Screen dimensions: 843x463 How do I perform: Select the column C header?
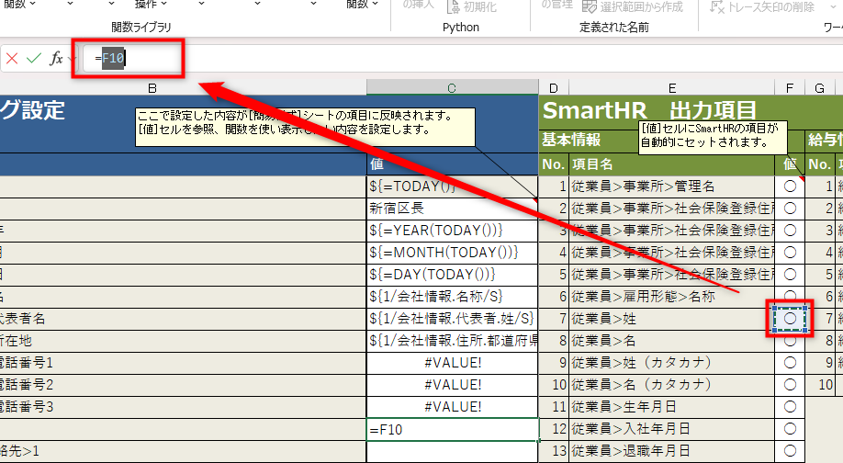click(x=452, y=87)
